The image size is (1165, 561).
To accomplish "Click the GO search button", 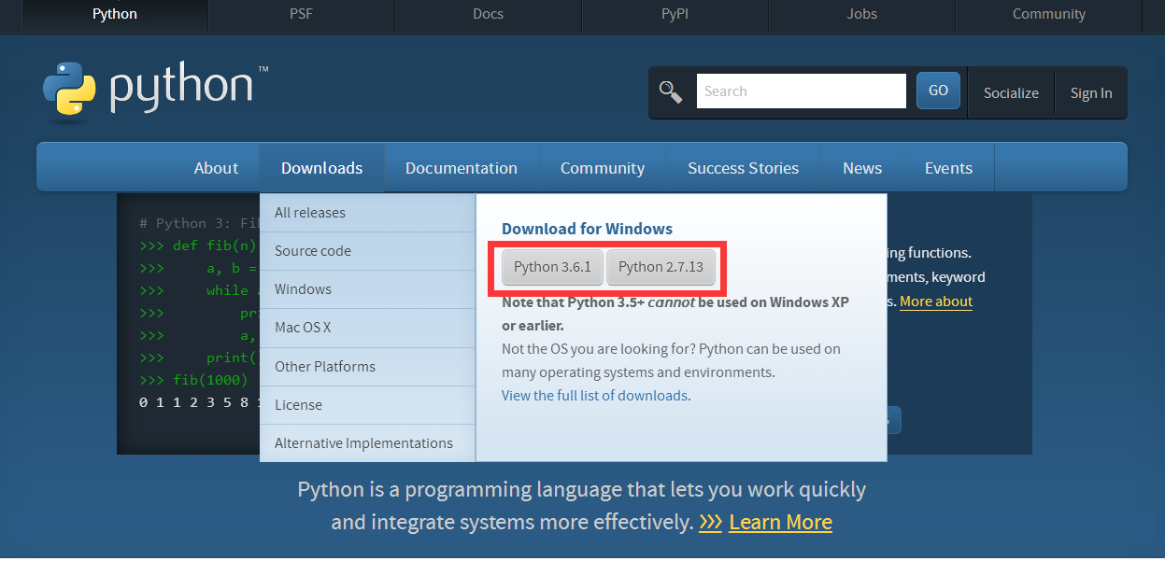I will tap(938, 91).
